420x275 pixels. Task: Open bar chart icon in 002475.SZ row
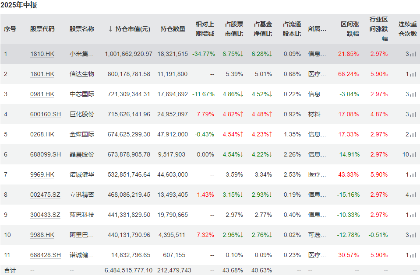(x=413, y=195)
